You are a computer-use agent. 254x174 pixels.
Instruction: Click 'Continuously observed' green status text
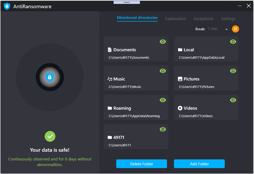50,162
